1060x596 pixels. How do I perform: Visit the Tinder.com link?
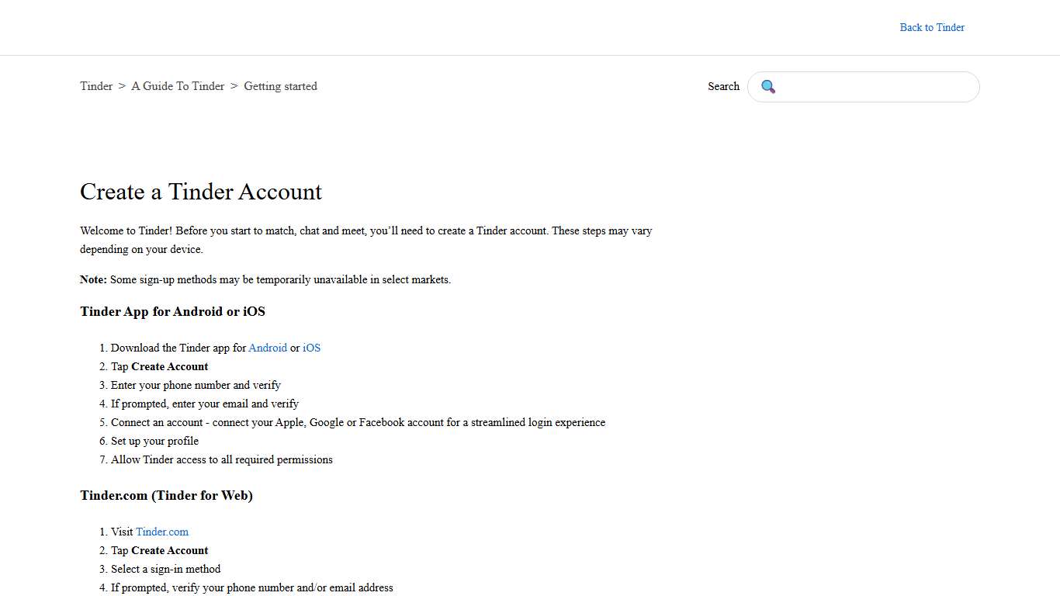point(161,532)
